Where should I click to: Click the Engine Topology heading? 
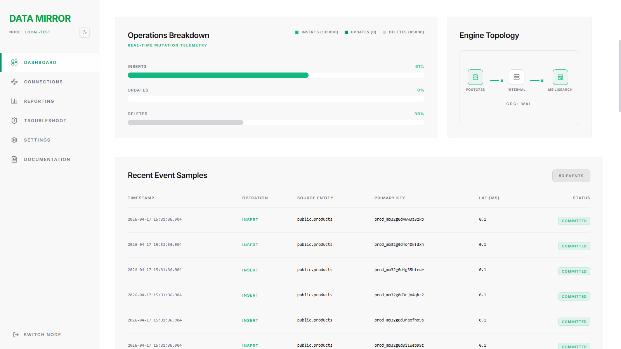489,35
